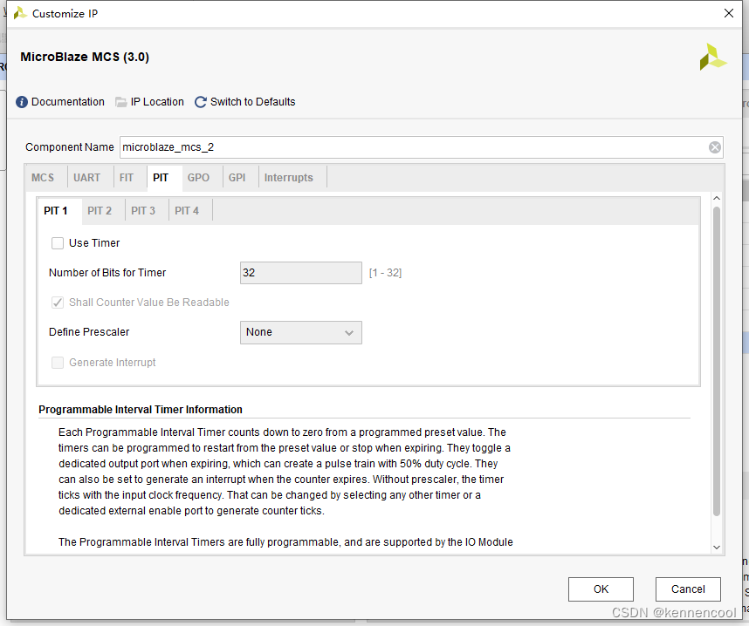
Task: Switch to the MCS tab
Action: click(43, 178)
